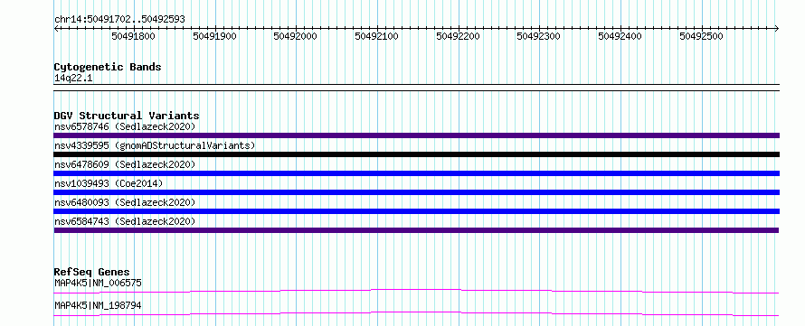Click the nsv6478609 (Sedlazeck2020) label
Image resolution: width=805 pixels, height=326 pixels.
click(x=125, y=164)
